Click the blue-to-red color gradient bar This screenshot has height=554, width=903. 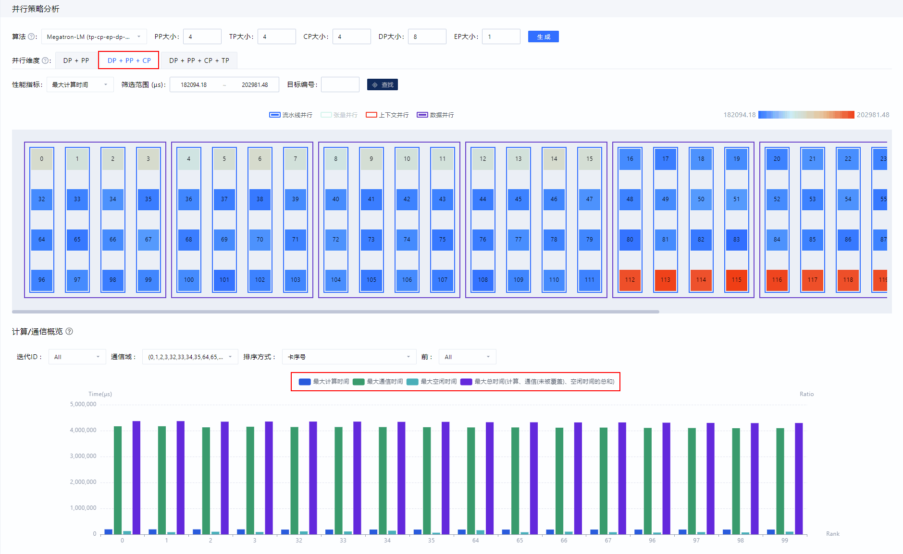[x=806, y=115]
